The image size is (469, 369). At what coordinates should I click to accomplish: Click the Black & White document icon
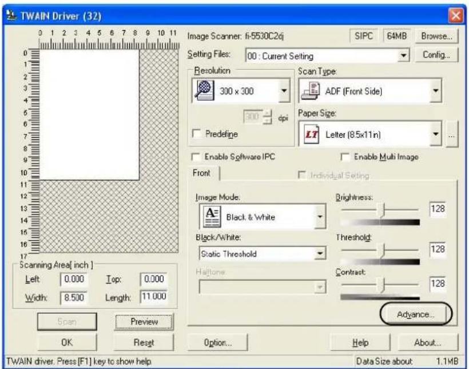(212, 217)
